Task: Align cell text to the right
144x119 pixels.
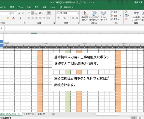Action: pyautogui.click(x=36, y=18)
